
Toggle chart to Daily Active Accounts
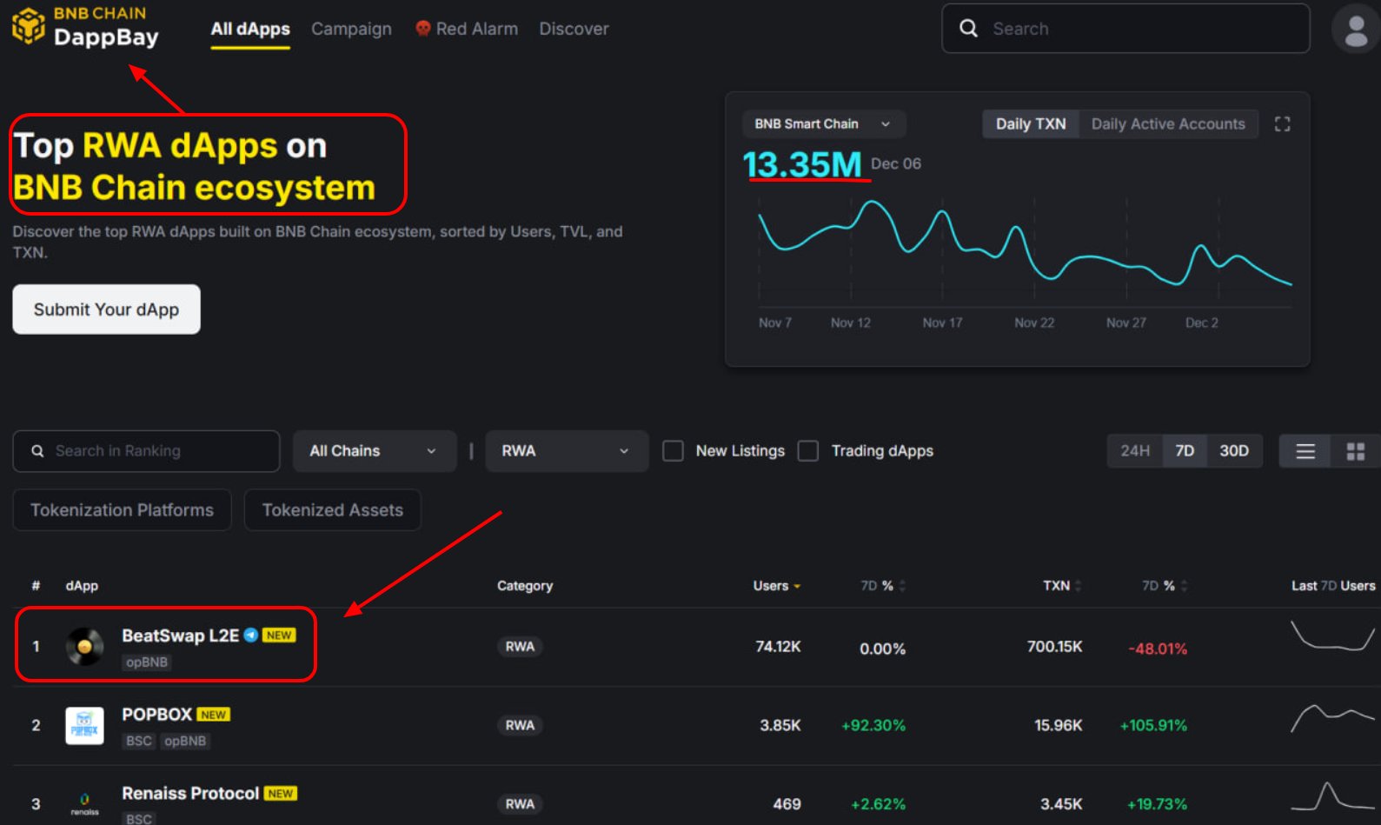tap(1167, 124)
